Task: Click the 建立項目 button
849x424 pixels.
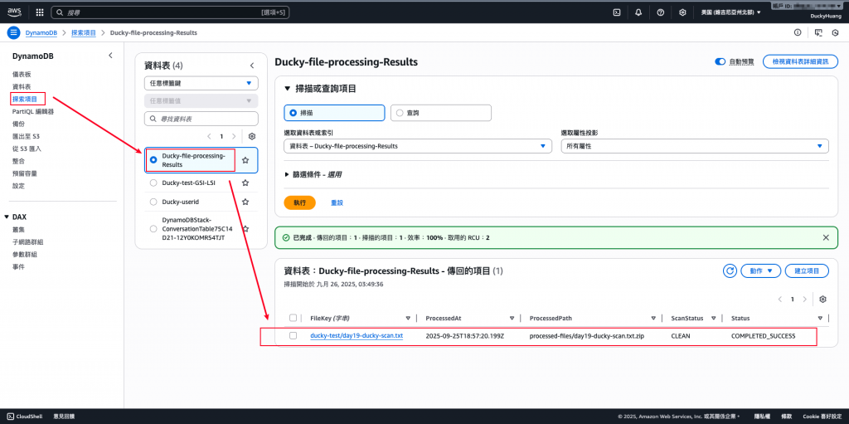Action: pyautogui.click(x=807, y=270)
